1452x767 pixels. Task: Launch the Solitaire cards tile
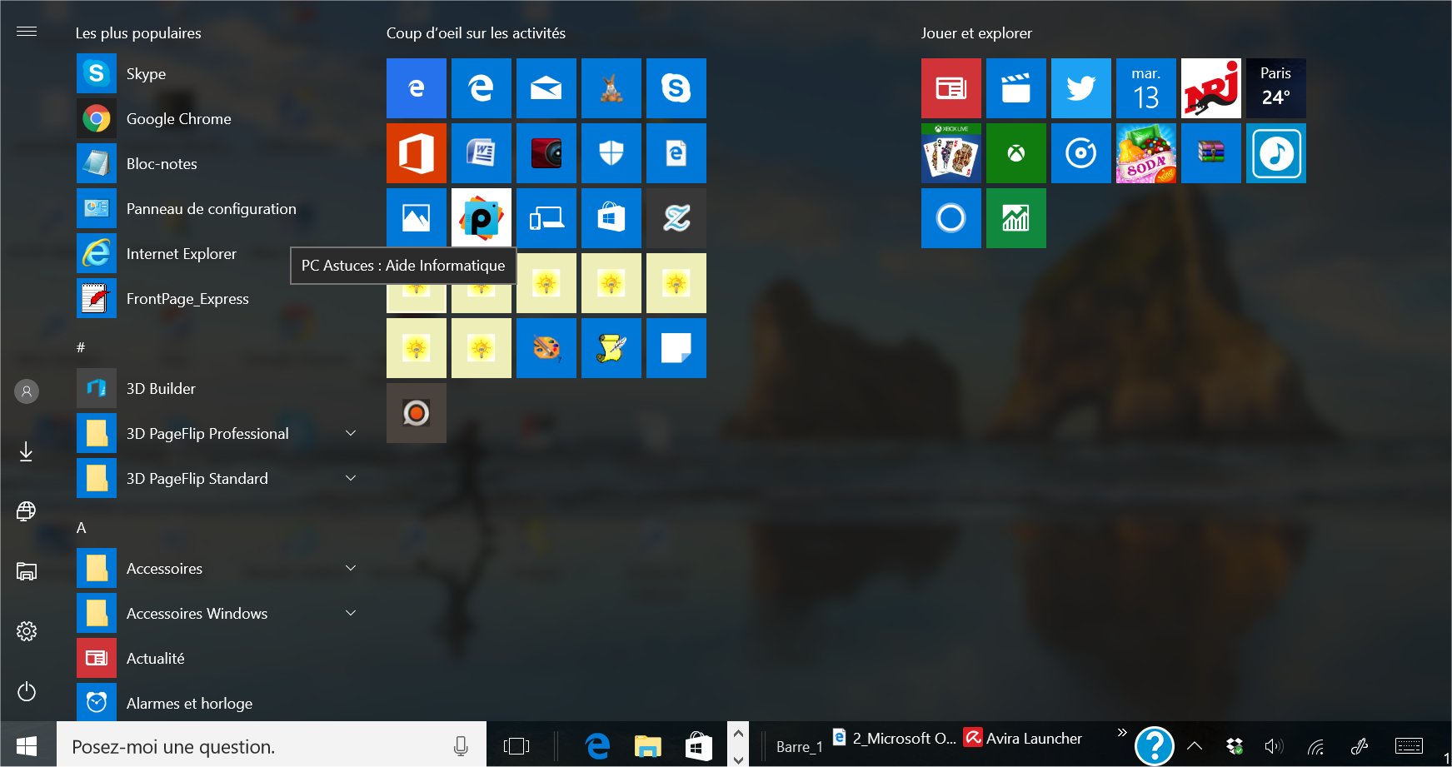tap(951, 153)
